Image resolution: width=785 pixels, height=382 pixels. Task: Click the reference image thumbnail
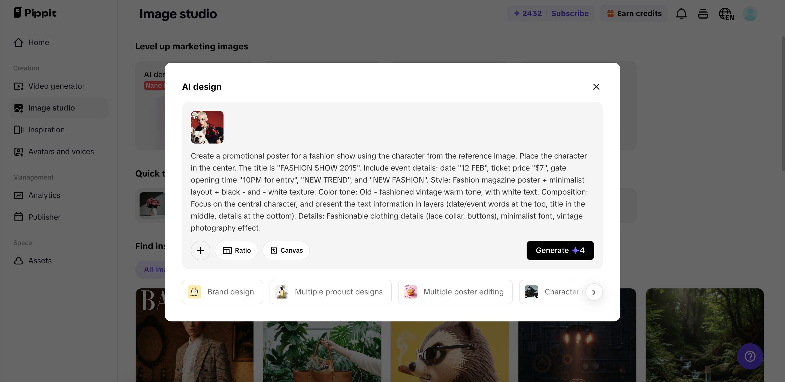click(207, 127)
